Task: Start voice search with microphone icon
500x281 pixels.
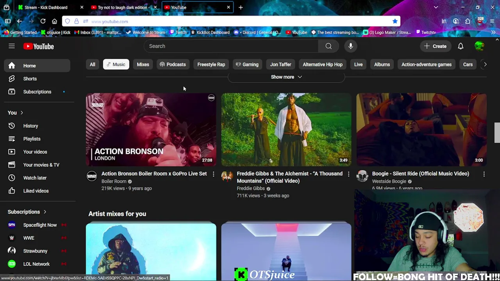Action: click(x=351, y=46)
